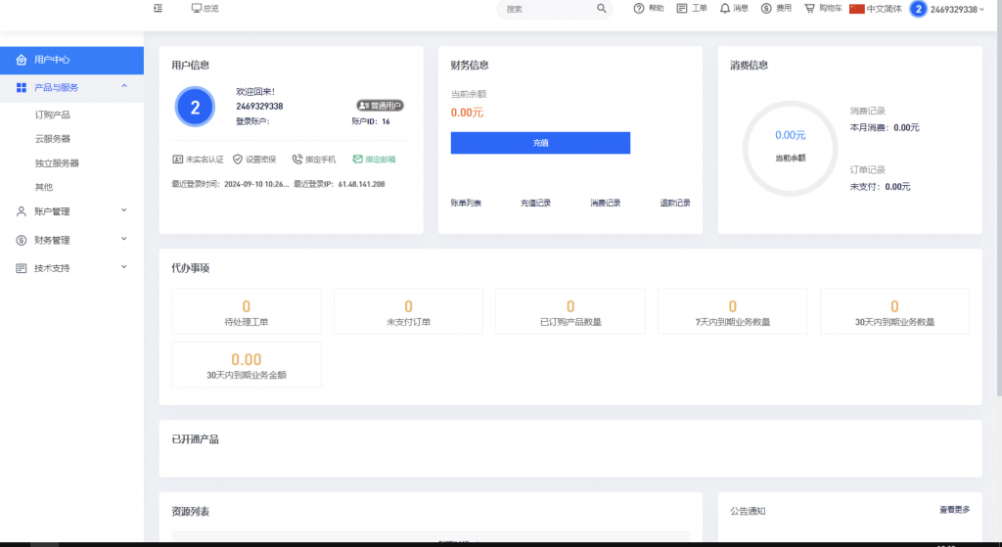The height and width of the screenshot is (547, 1002).
Task: Click the 本月消费: 0.00元 text
Action: pos(885,128)
